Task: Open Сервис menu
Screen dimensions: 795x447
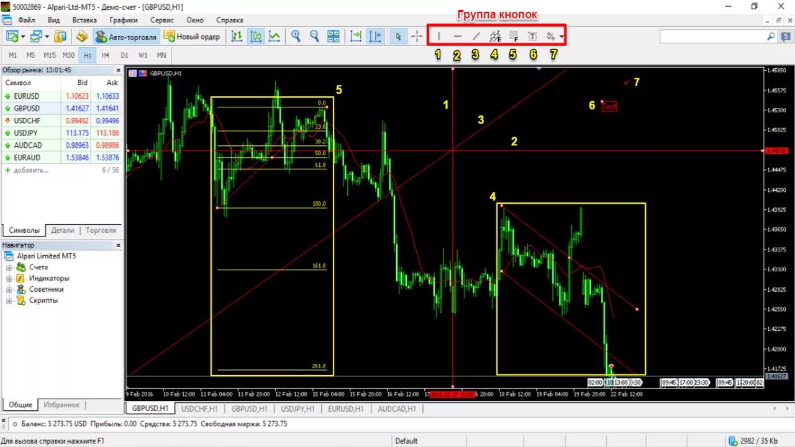Action: (x=162, y=20)
